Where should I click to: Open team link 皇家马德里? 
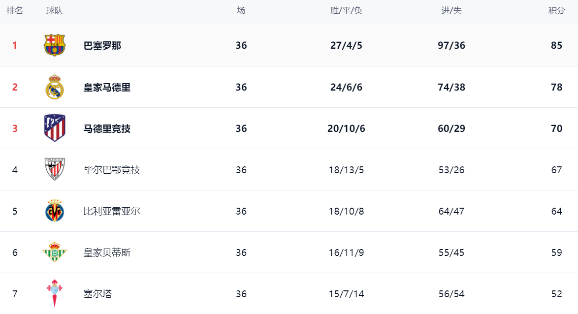point(107,87)
